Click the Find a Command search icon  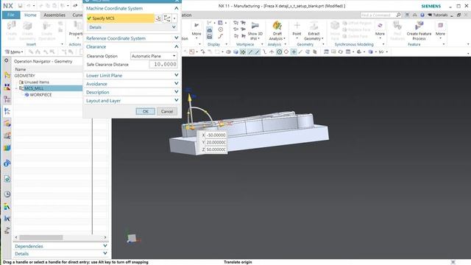399,15
